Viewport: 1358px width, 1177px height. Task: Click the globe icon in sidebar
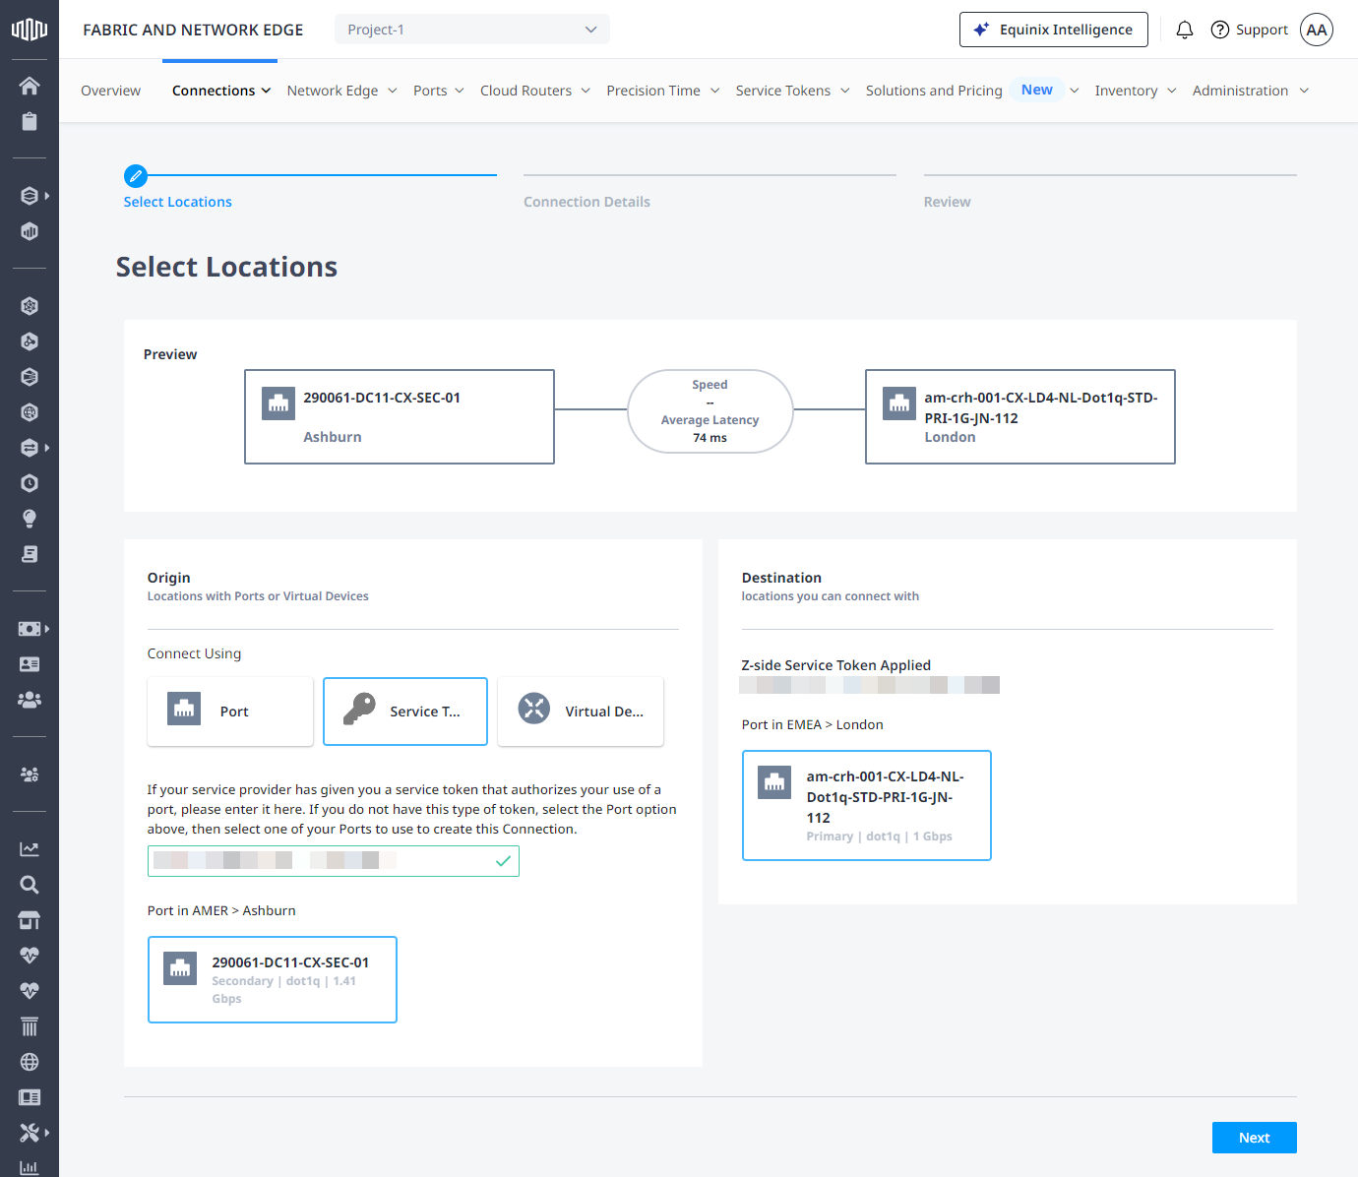tap(30, 1062)
